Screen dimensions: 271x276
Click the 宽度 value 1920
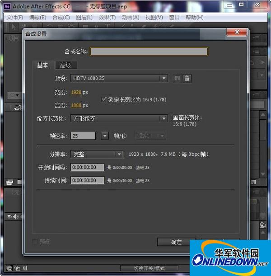(76, 92)
